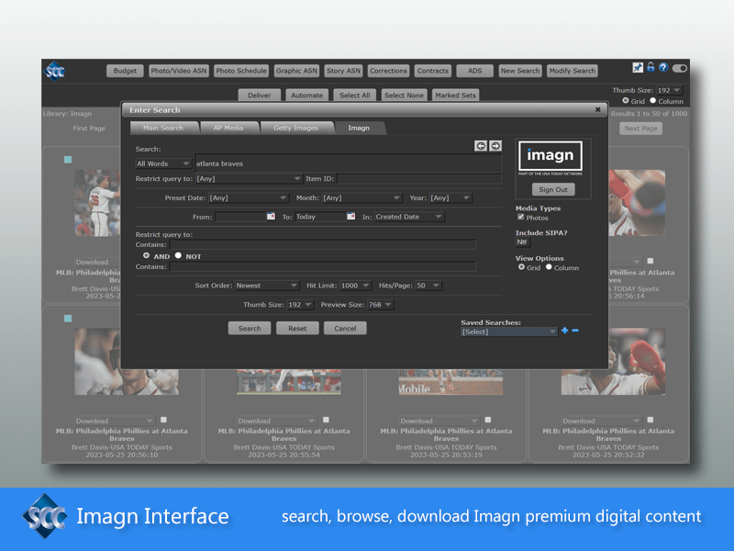Open the From date calendar icon

[271, 216]
